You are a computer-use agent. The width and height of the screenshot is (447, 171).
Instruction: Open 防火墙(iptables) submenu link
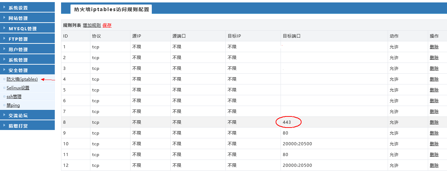[x=22, y=79]
